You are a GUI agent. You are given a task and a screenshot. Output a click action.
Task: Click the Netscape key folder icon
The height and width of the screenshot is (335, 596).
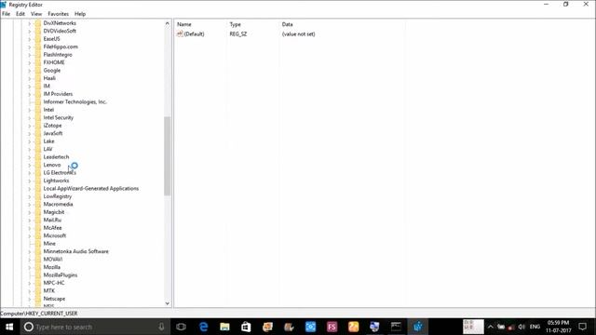point(38,299)
